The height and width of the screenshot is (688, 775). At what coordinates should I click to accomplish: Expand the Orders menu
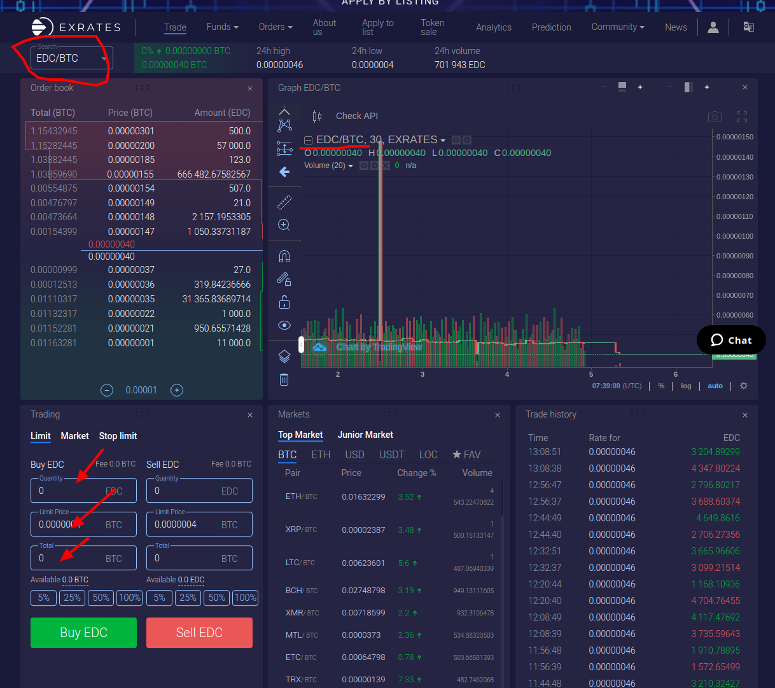276,27
